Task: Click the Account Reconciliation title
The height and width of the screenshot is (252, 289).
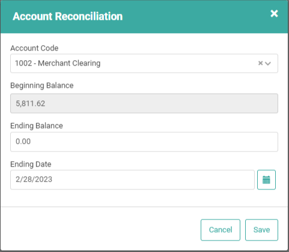Action: coord(68,16)
